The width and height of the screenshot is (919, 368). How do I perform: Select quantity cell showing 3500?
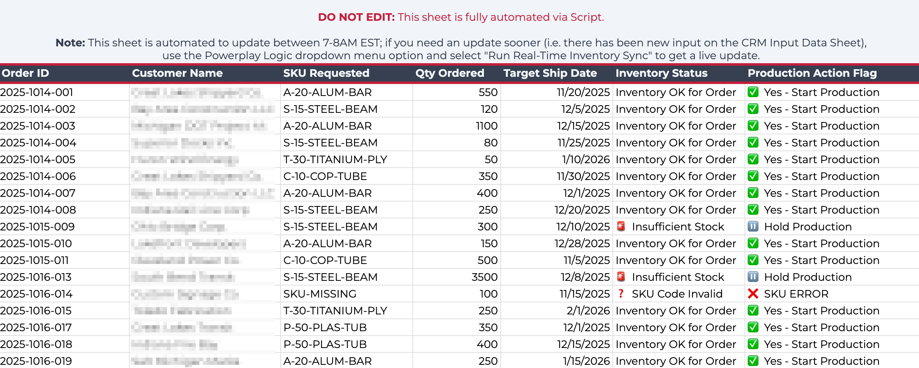(x=484, y=277)
